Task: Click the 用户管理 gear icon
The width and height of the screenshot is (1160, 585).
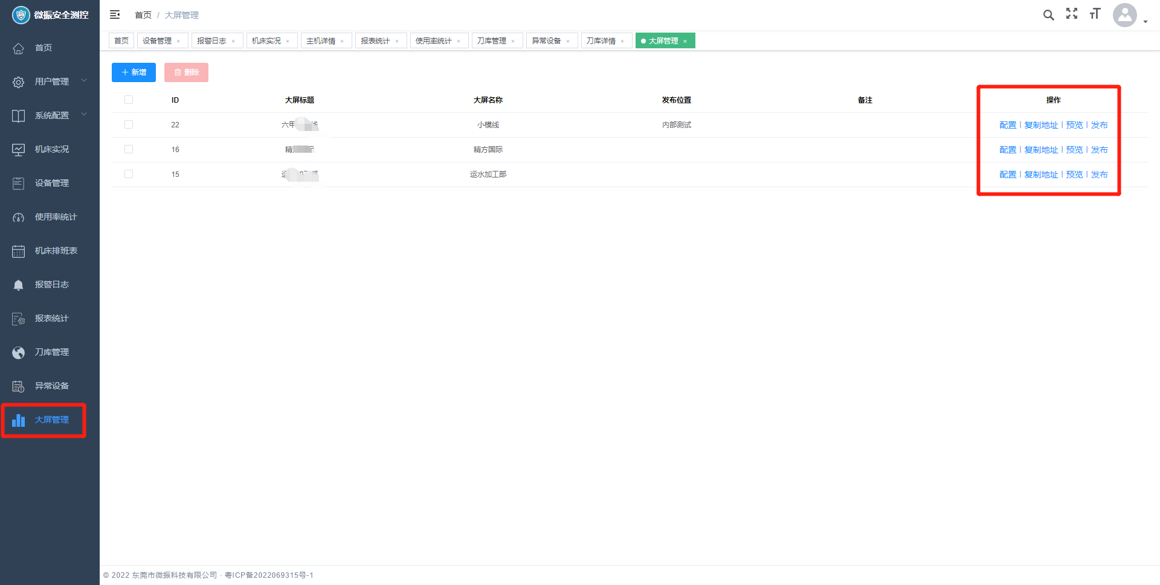Action: tap(19, 82)
